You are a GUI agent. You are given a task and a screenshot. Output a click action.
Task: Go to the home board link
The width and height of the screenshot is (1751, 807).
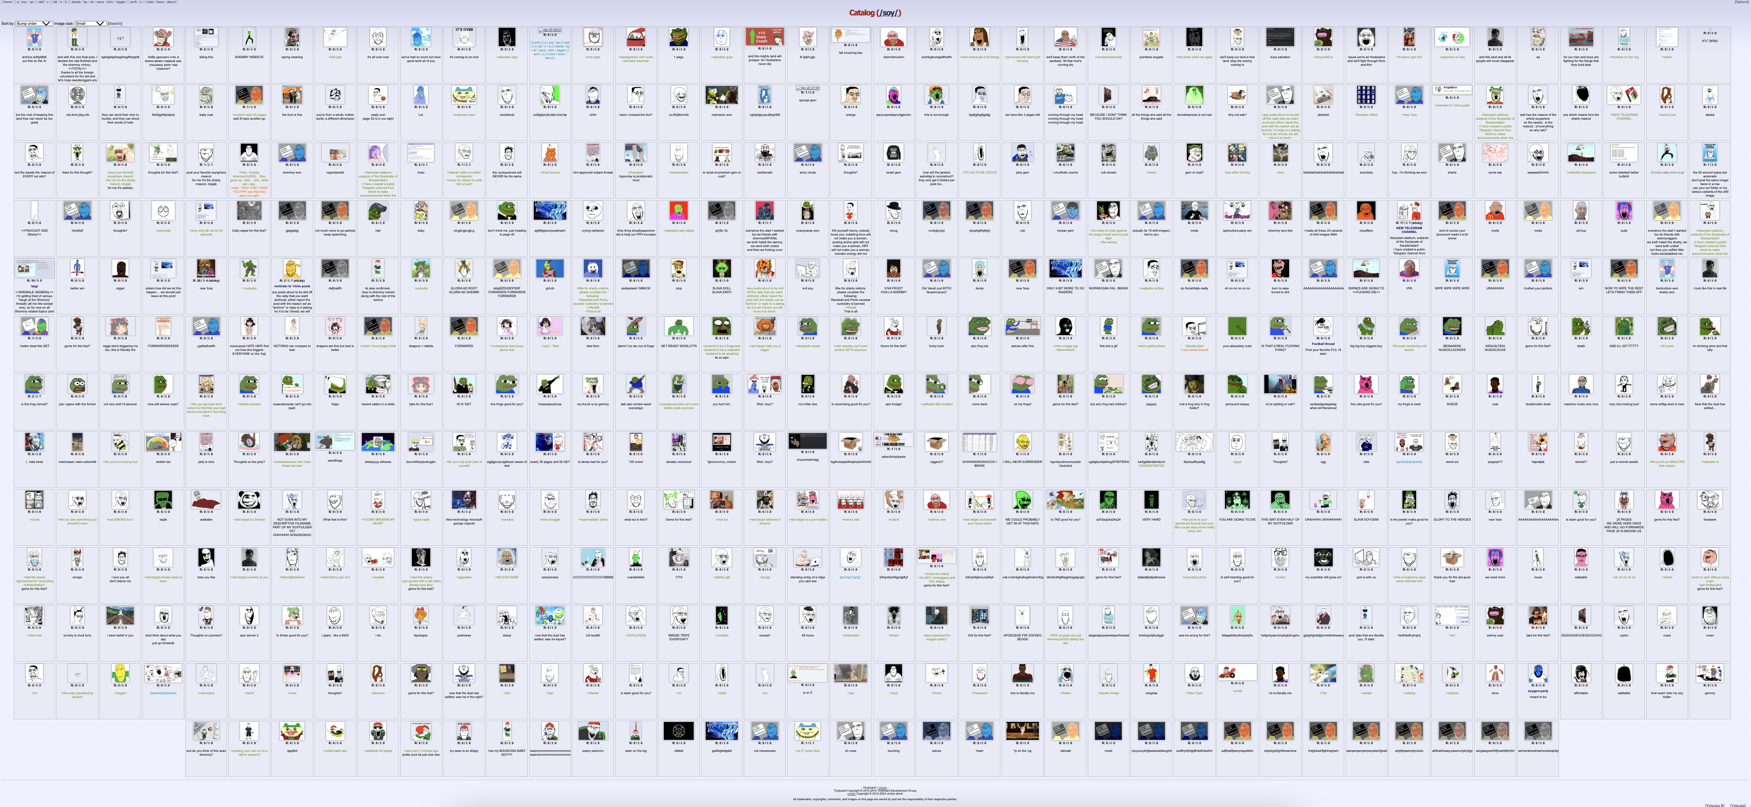(x=7, y=2)
